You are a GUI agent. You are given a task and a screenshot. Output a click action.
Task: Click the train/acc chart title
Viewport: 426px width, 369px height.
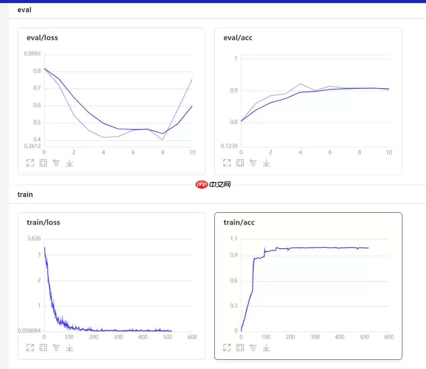[x=239, y=222]
